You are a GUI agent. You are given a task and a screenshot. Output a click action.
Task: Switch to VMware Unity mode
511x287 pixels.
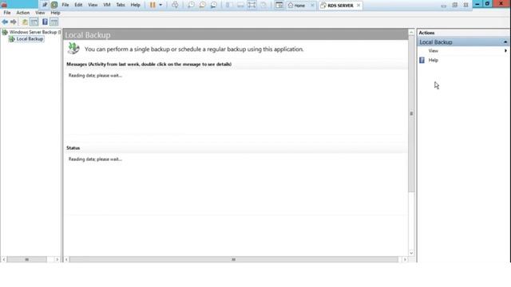(x=263, y=5)
